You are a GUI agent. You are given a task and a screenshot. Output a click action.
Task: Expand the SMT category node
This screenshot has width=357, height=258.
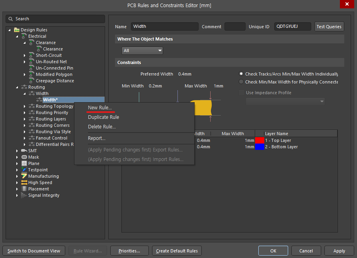(x=17, y=151)
